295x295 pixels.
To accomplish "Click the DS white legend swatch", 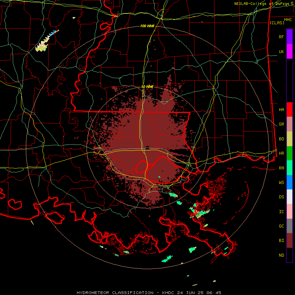I will click(x=289, y=197).
